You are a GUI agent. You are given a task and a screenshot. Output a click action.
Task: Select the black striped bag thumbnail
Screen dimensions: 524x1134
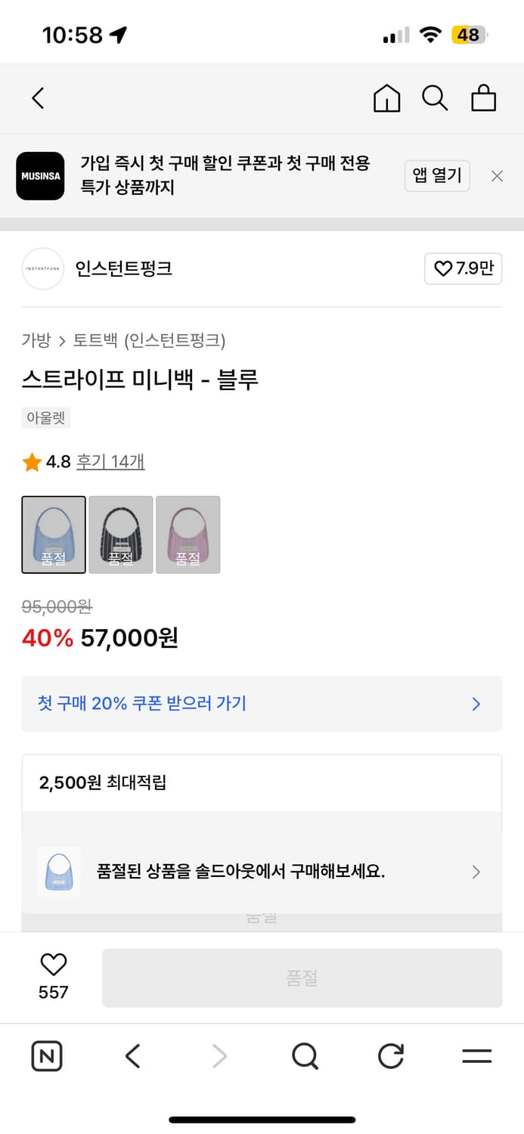point(120,534)
